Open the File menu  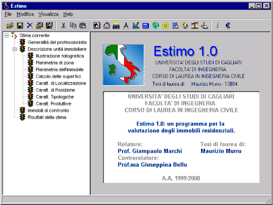[8, 14]
